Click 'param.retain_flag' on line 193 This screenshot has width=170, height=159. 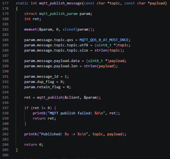click(42, 87)
